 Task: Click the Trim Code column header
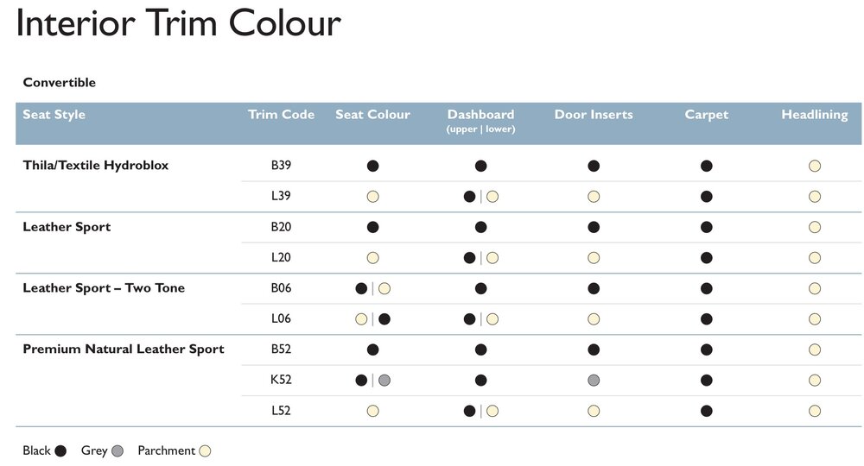(281, 115)
